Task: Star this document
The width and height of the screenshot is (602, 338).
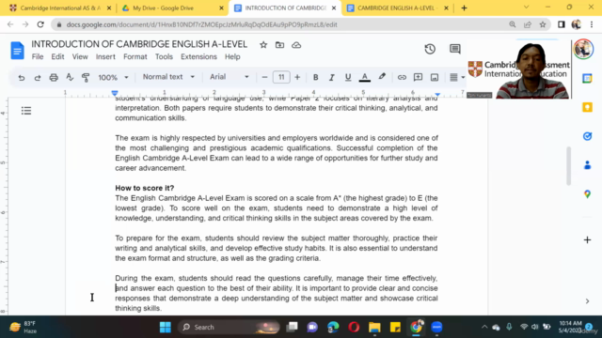Action: (x=263, y=45)
